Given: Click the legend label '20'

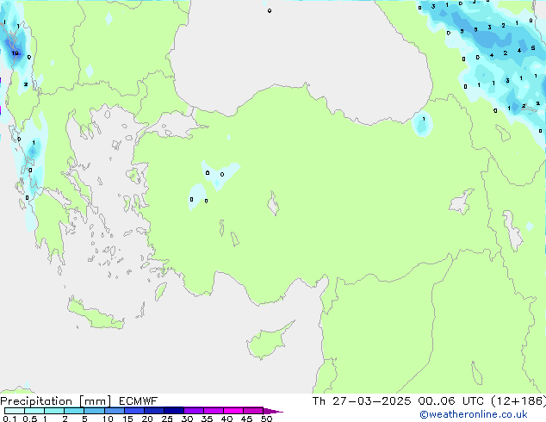Looking at the screenshot, I should (x=147, y=419).
